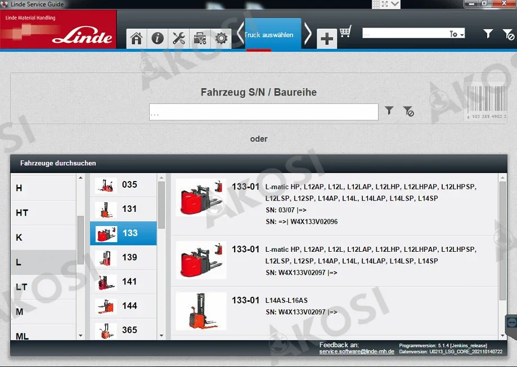
Task: Select vehicle type LT
Action: tap(43, 287)
